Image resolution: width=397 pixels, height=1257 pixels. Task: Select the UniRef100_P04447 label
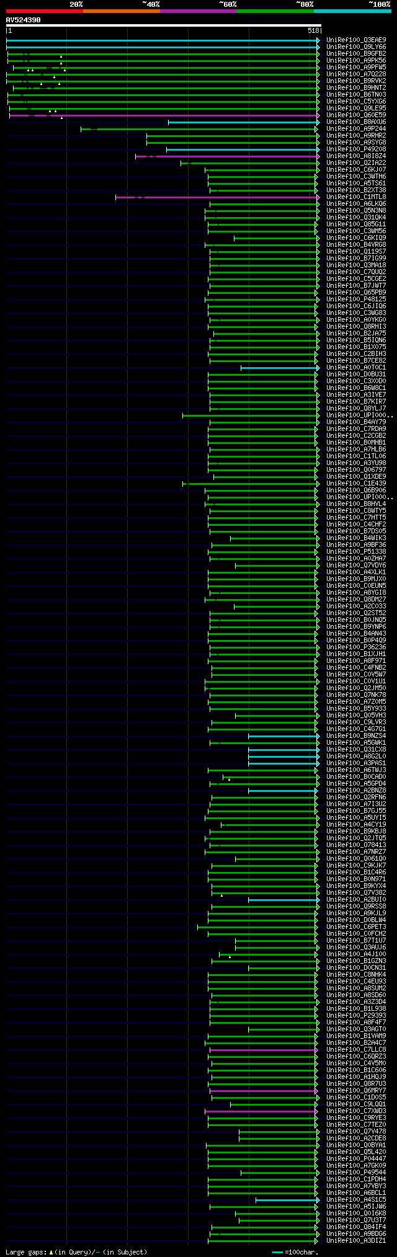coord(356,1159)
